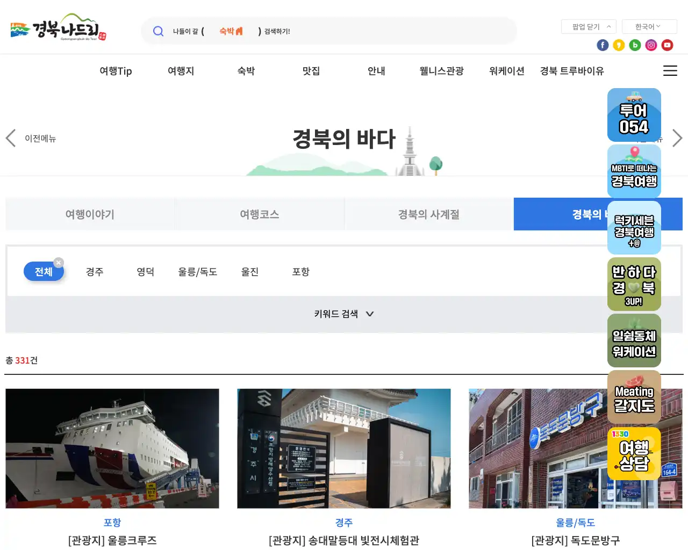The image size is (688, 550).
Task: Open the Facebook social icon
Action: [603, 45]
